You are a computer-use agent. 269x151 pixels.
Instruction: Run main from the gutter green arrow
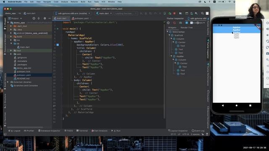[58, 29]
